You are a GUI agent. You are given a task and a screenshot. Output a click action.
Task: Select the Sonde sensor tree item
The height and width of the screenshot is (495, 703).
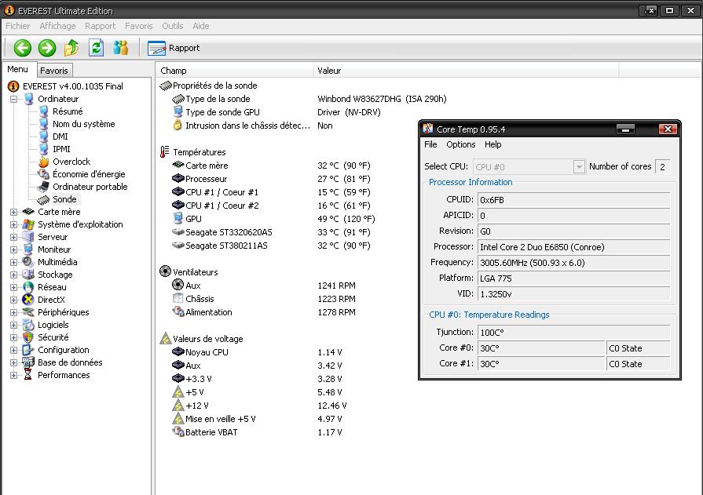64,199
